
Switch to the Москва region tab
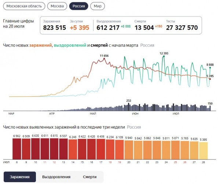click(57, 7)
